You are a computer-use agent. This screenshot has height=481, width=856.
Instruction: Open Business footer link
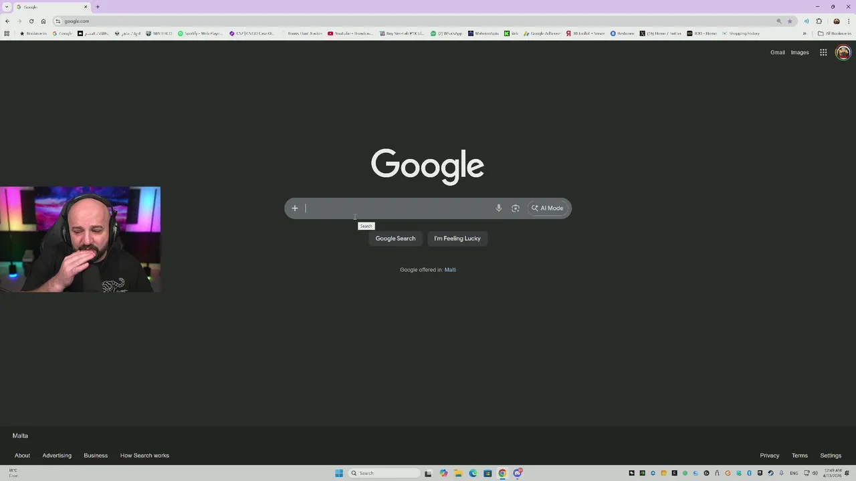(96, 456)
